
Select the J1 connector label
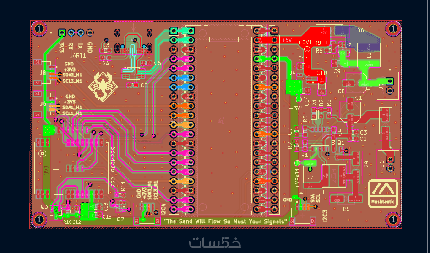pos(382,164)
